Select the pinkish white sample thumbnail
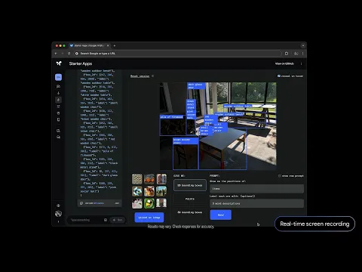The height and width of the screenshot is (272, 362). coord(137,203)
